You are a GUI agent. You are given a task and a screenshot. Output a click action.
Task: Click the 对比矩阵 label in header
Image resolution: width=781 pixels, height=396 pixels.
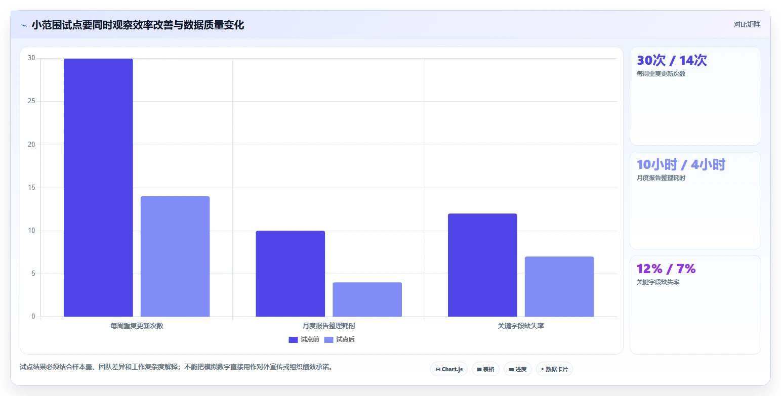pos(747,24)
